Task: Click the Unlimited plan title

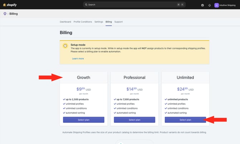Action: click(x=185, y=77)
